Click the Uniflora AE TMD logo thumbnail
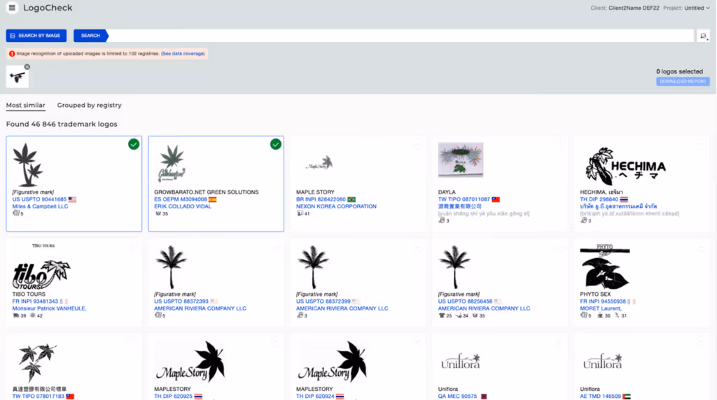 [603, 361]
